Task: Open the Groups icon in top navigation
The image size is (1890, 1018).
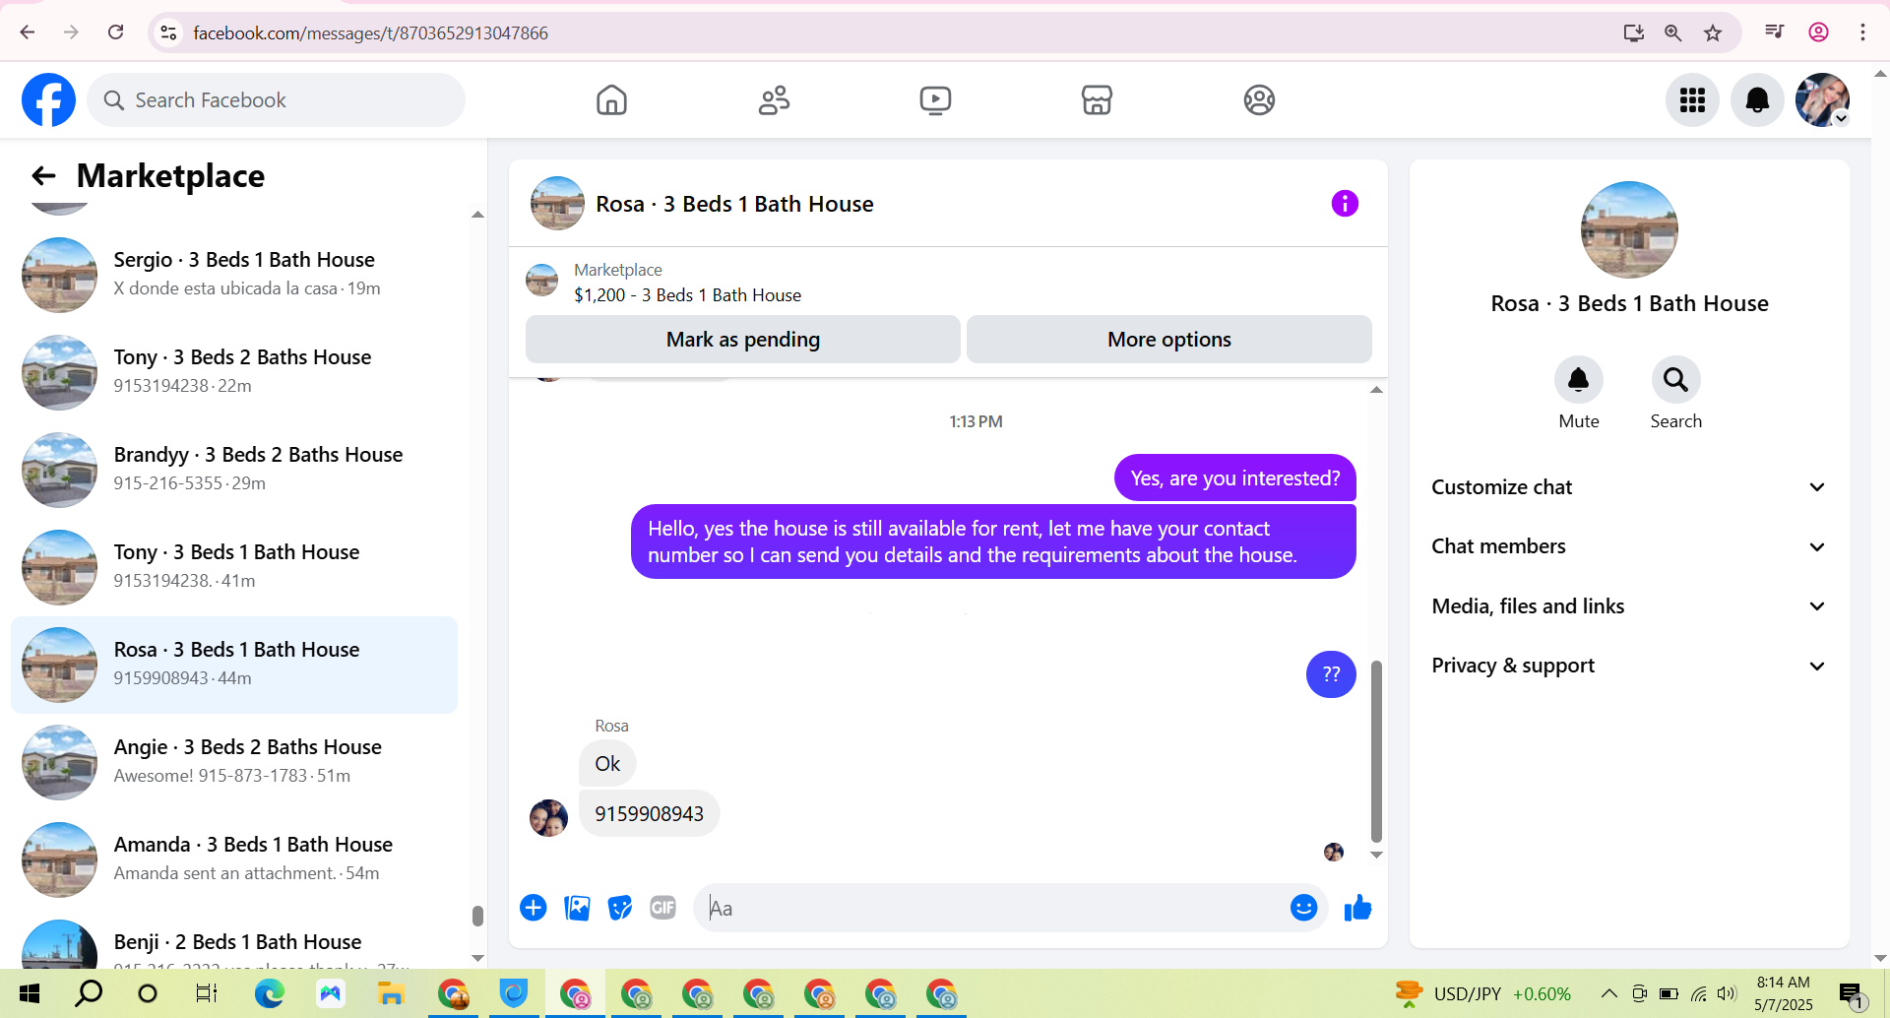Action: point(1259,99)
